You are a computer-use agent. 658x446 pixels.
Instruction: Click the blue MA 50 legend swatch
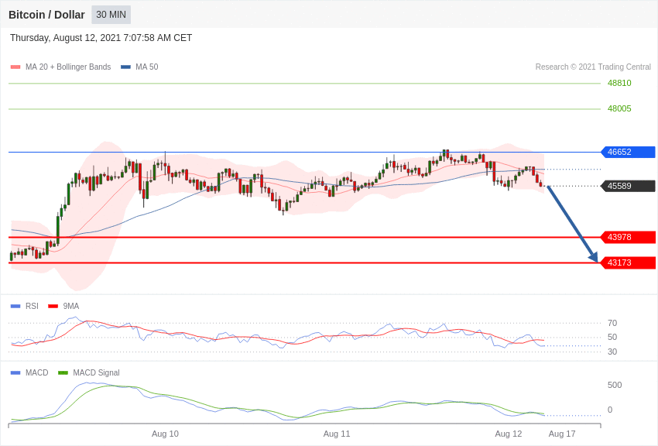coord(125,67)
